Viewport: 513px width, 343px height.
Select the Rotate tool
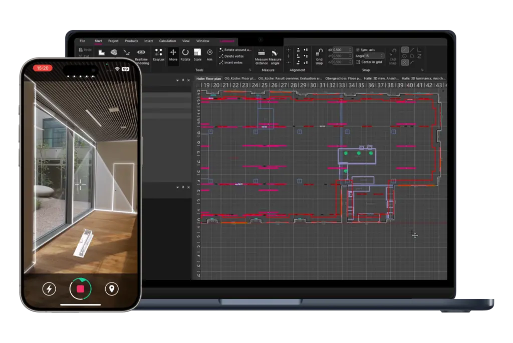(x=185, y=52)
